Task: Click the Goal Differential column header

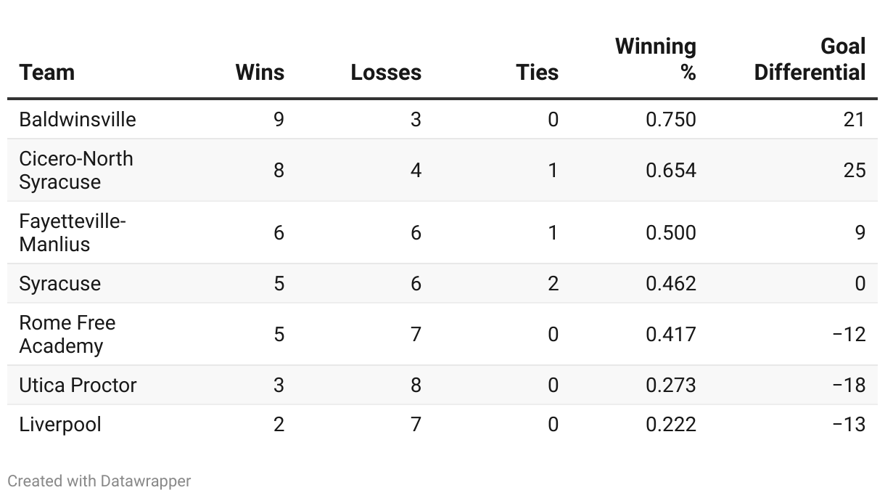Action: [x=810, y=59]
